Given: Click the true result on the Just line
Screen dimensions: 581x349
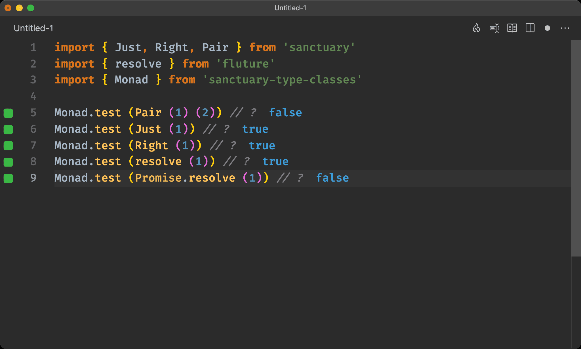Looking at the screenshot, I should click(x=255, y=129).
